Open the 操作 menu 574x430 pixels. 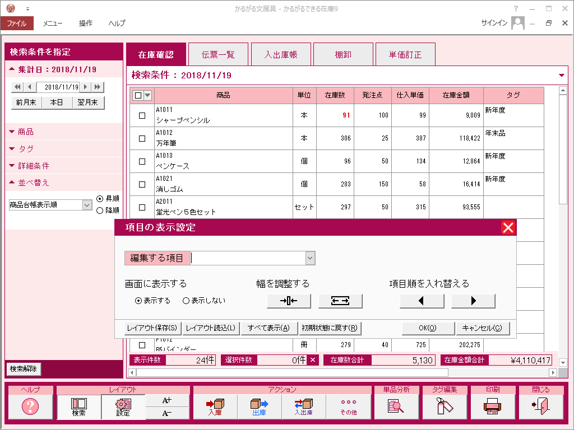(86, 24)
